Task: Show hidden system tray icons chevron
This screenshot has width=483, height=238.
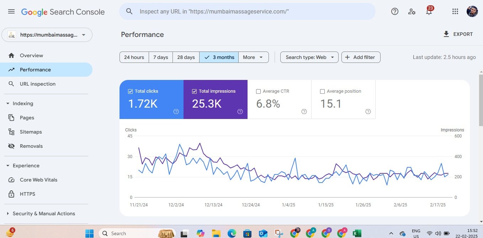Action: 391,233
